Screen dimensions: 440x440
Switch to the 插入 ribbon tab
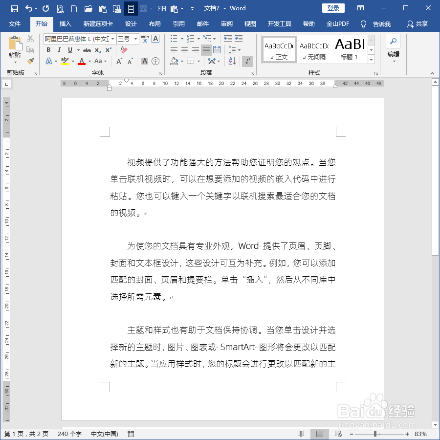pyautogui.click(x=65, y=23)
